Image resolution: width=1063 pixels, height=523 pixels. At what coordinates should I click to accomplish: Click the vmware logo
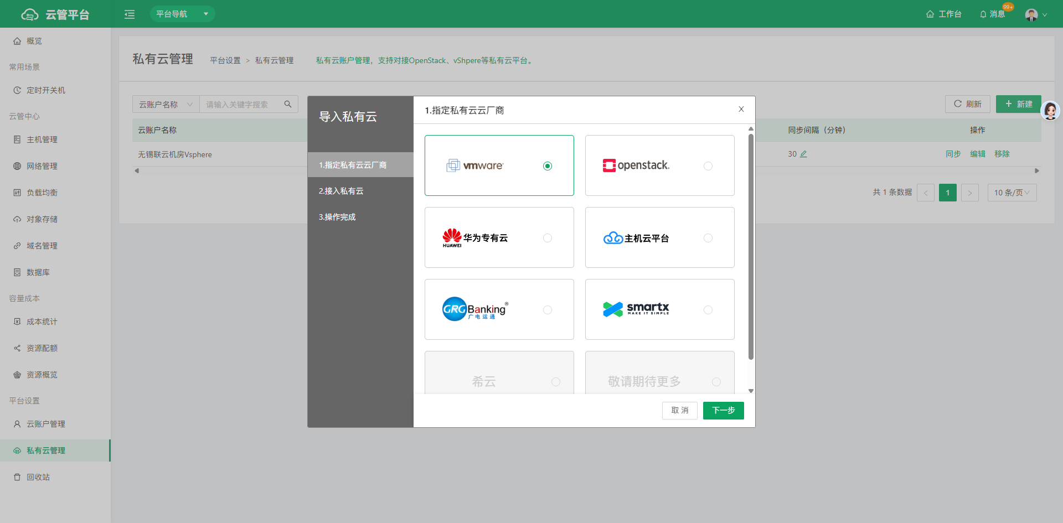tap(475, 165)
